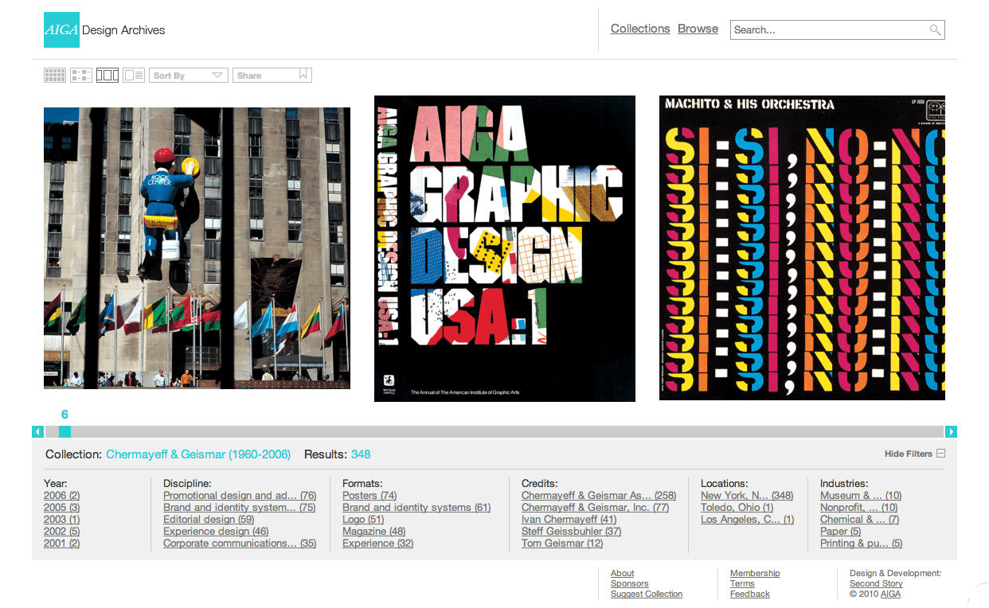Filter industry Museum & ... (10)

861,496
